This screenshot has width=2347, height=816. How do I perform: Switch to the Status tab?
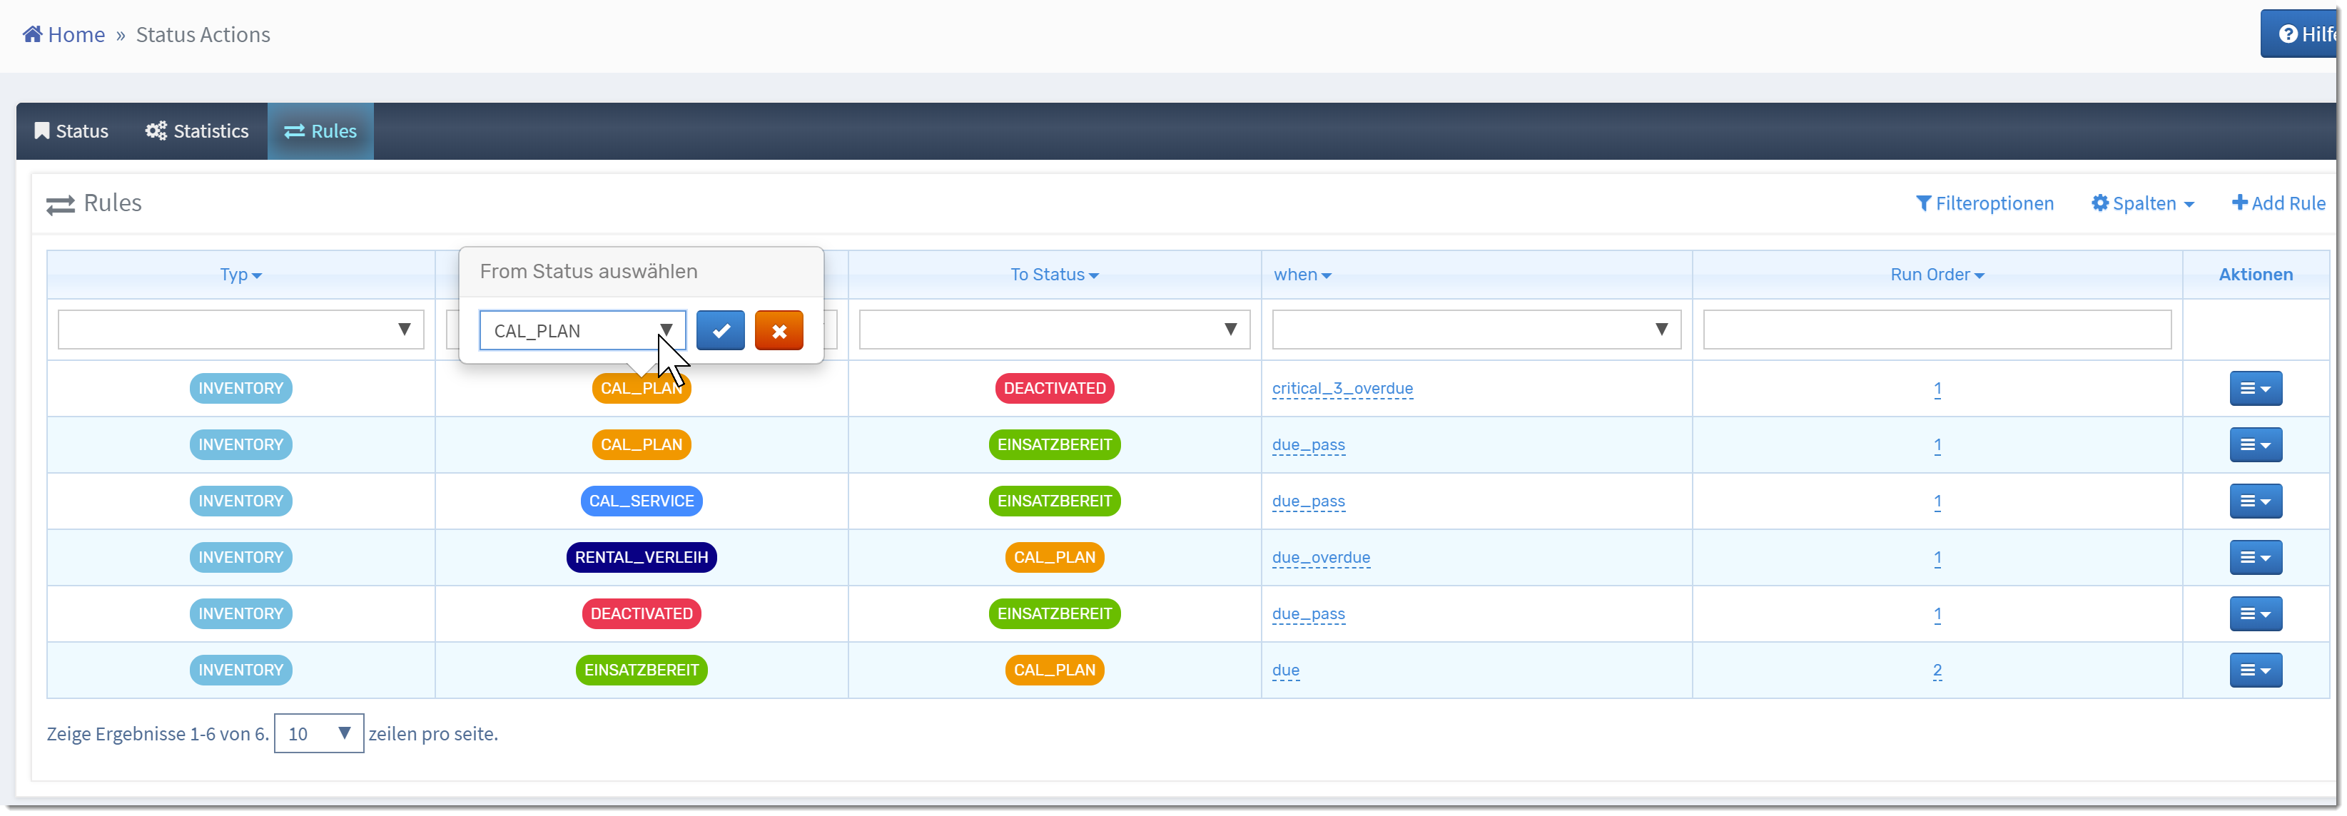click(x=71, y=131)
